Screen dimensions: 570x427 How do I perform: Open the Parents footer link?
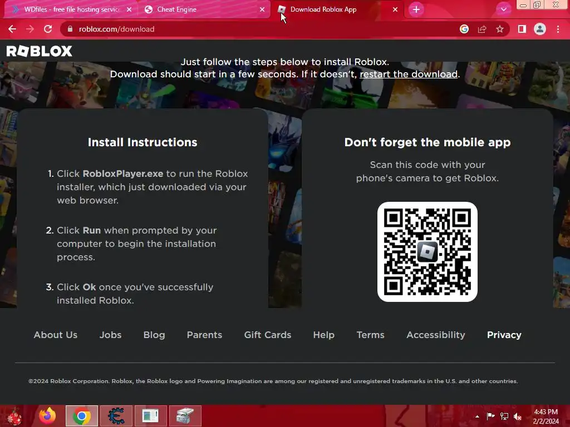tap(204, 335)
